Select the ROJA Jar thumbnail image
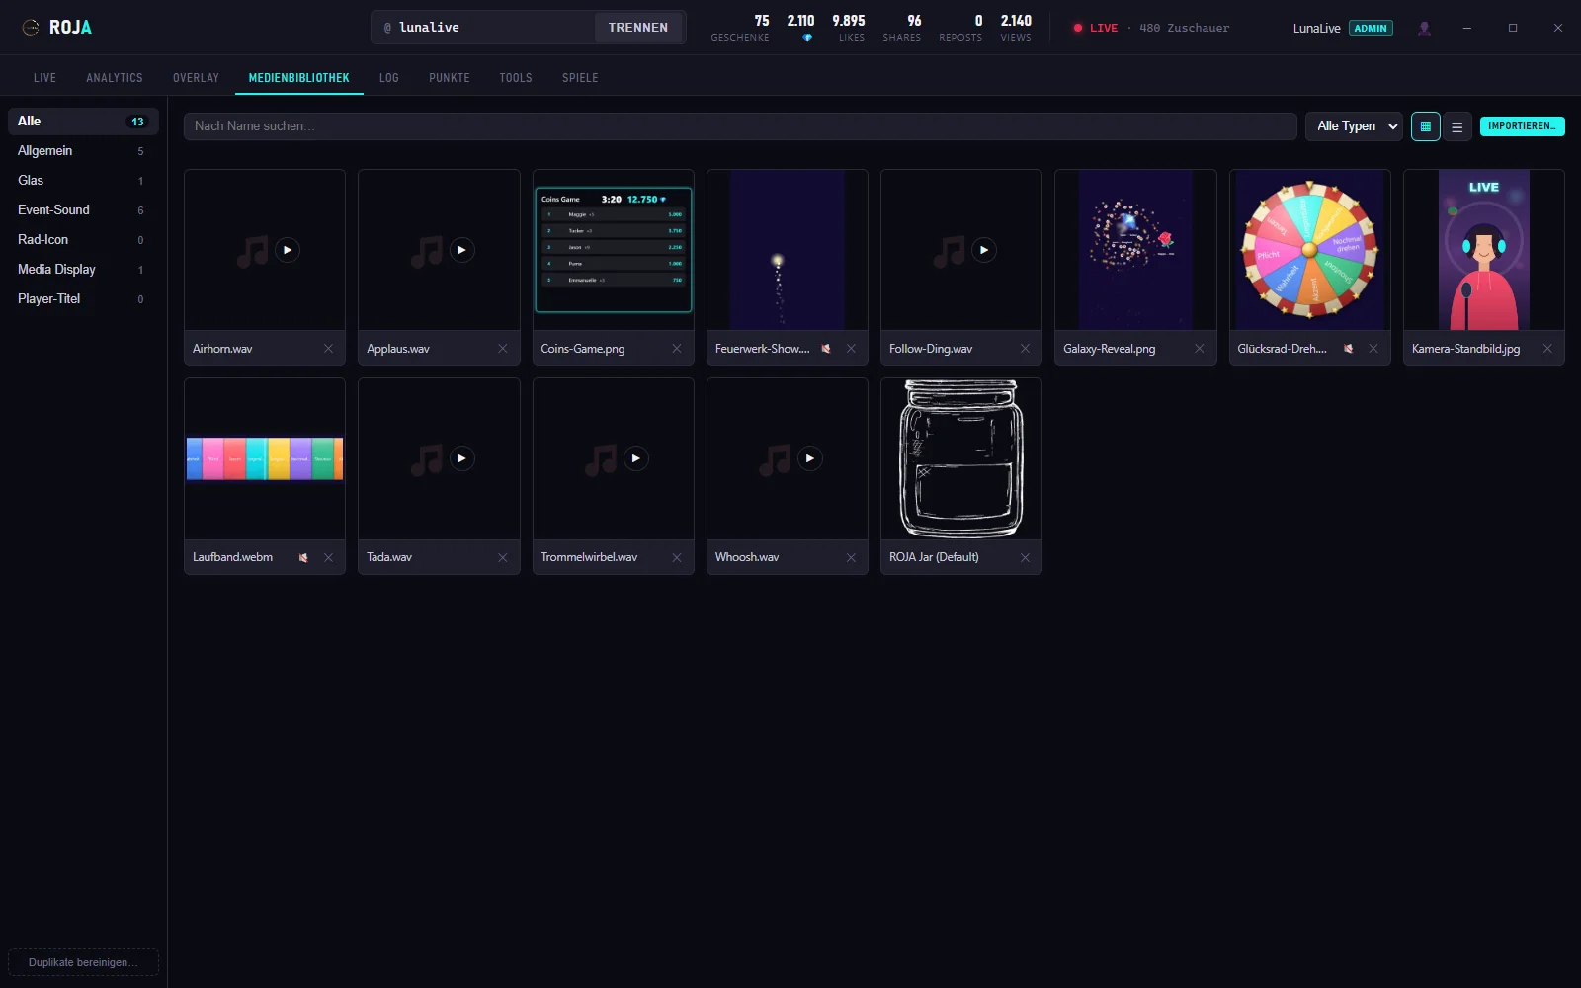Screen dimensions: 1581x988 [960, 458]
